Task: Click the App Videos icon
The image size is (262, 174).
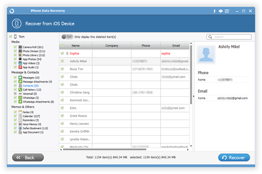Action: pyautogui.click(x=20, y=63)
